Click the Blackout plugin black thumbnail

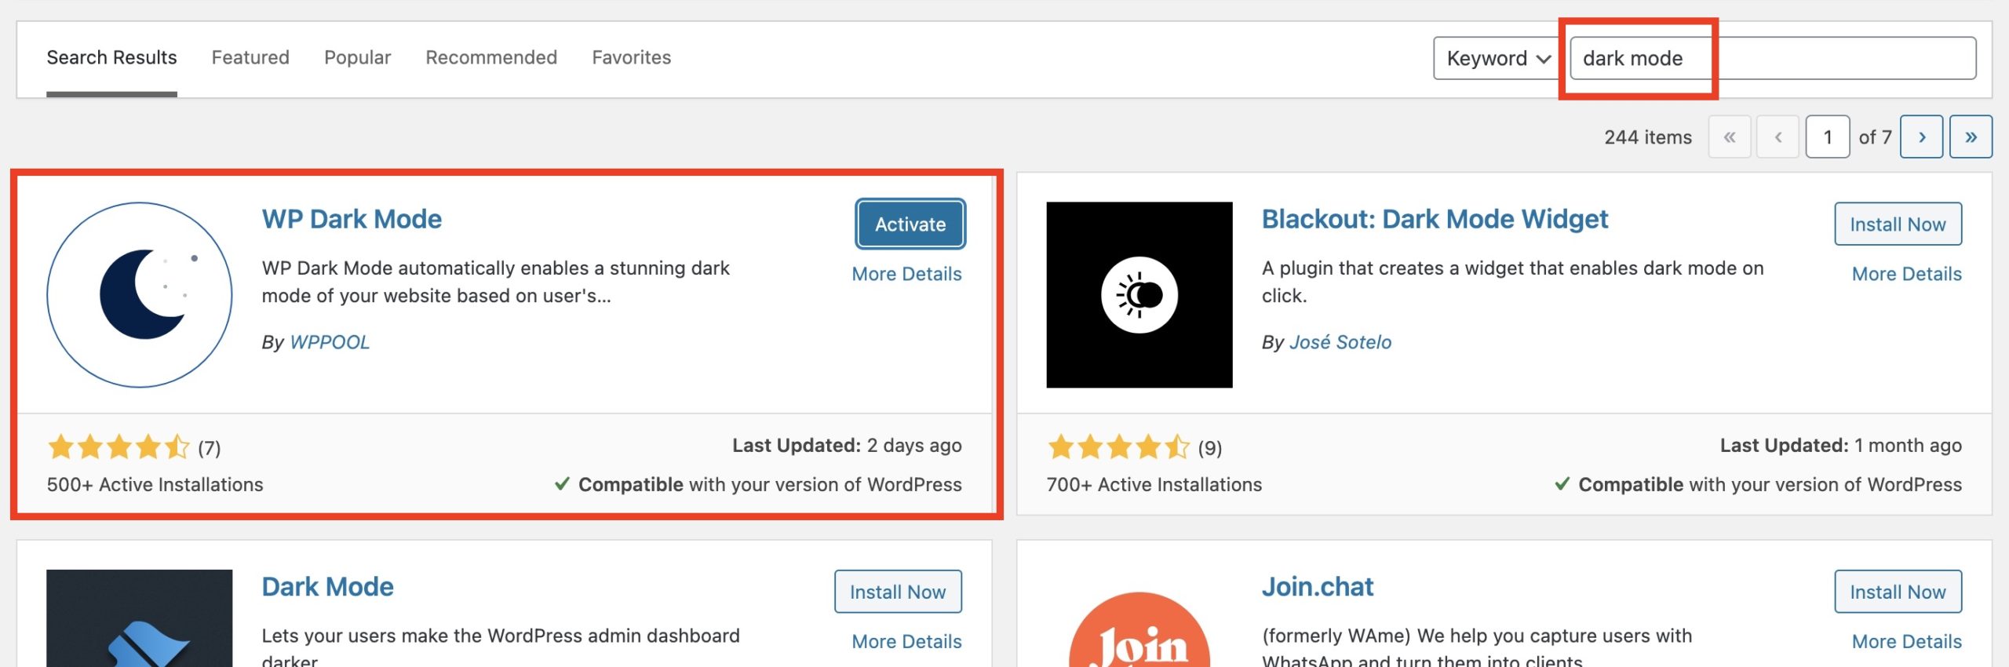1139,294
